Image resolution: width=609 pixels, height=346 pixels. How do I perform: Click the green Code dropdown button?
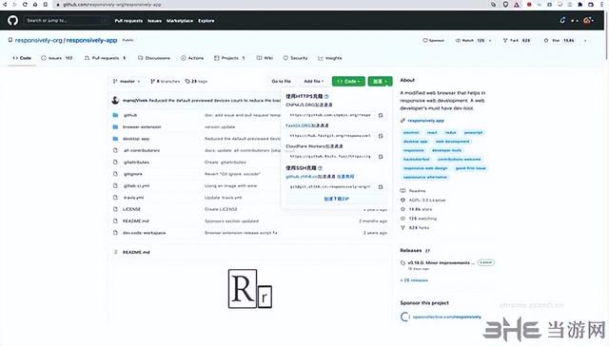tap(348, 81)
